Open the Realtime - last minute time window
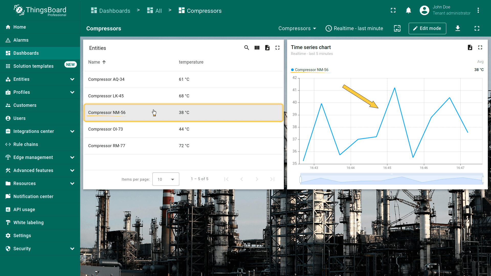Screen dimensions: 491x276 [x=354, y=28]
